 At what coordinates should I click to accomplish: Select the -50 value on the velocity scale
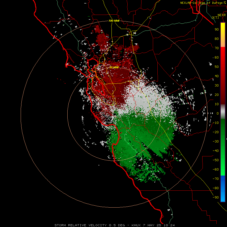coord(216,160)
